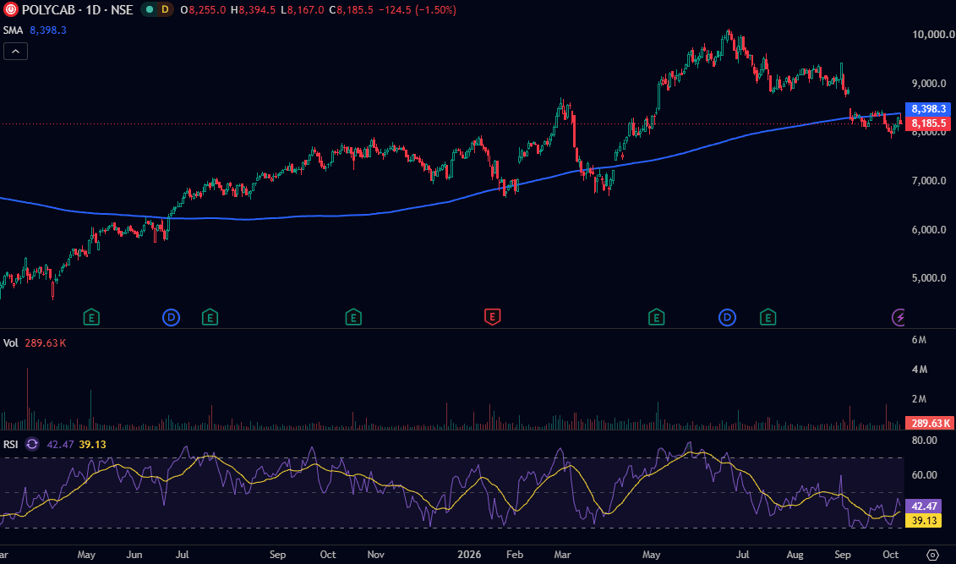Click the red last price label 8,185.5
The width and height of the screenshot is (956, 564).
pyautogui.click(x=928, y=123)
